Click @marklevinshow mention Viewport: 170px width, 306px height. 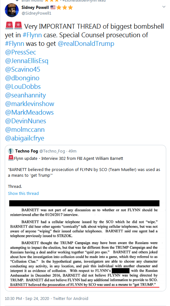pos(29,103)
